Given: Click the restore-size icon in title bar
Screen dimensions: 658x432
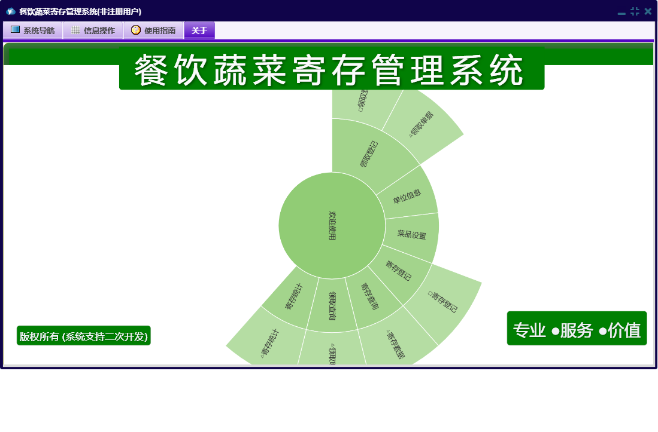Looking at the screenshot, I should pos(635,11).
